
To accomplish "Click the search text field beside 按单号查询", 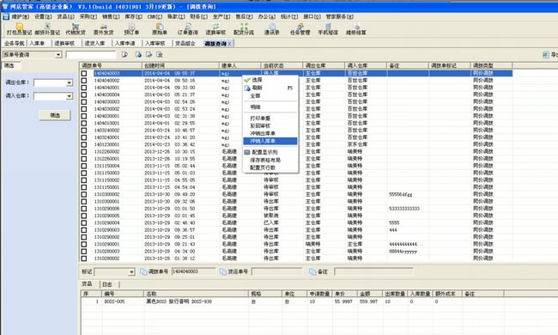I will point(91,55).
